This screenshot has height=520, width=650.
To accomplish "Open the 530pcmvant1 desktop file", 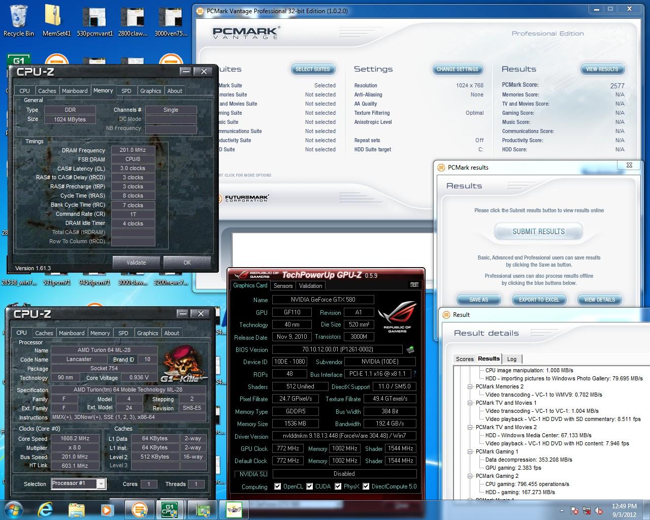I will point(94,20).
